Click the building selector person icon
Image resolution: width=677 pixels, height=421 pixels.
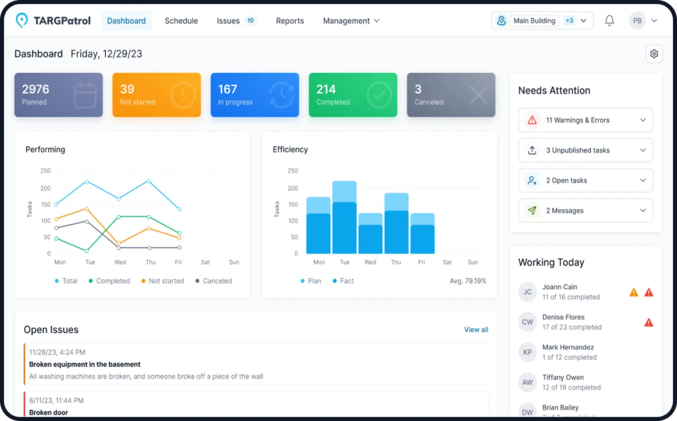pyautogui.click(x=501, y=20)
